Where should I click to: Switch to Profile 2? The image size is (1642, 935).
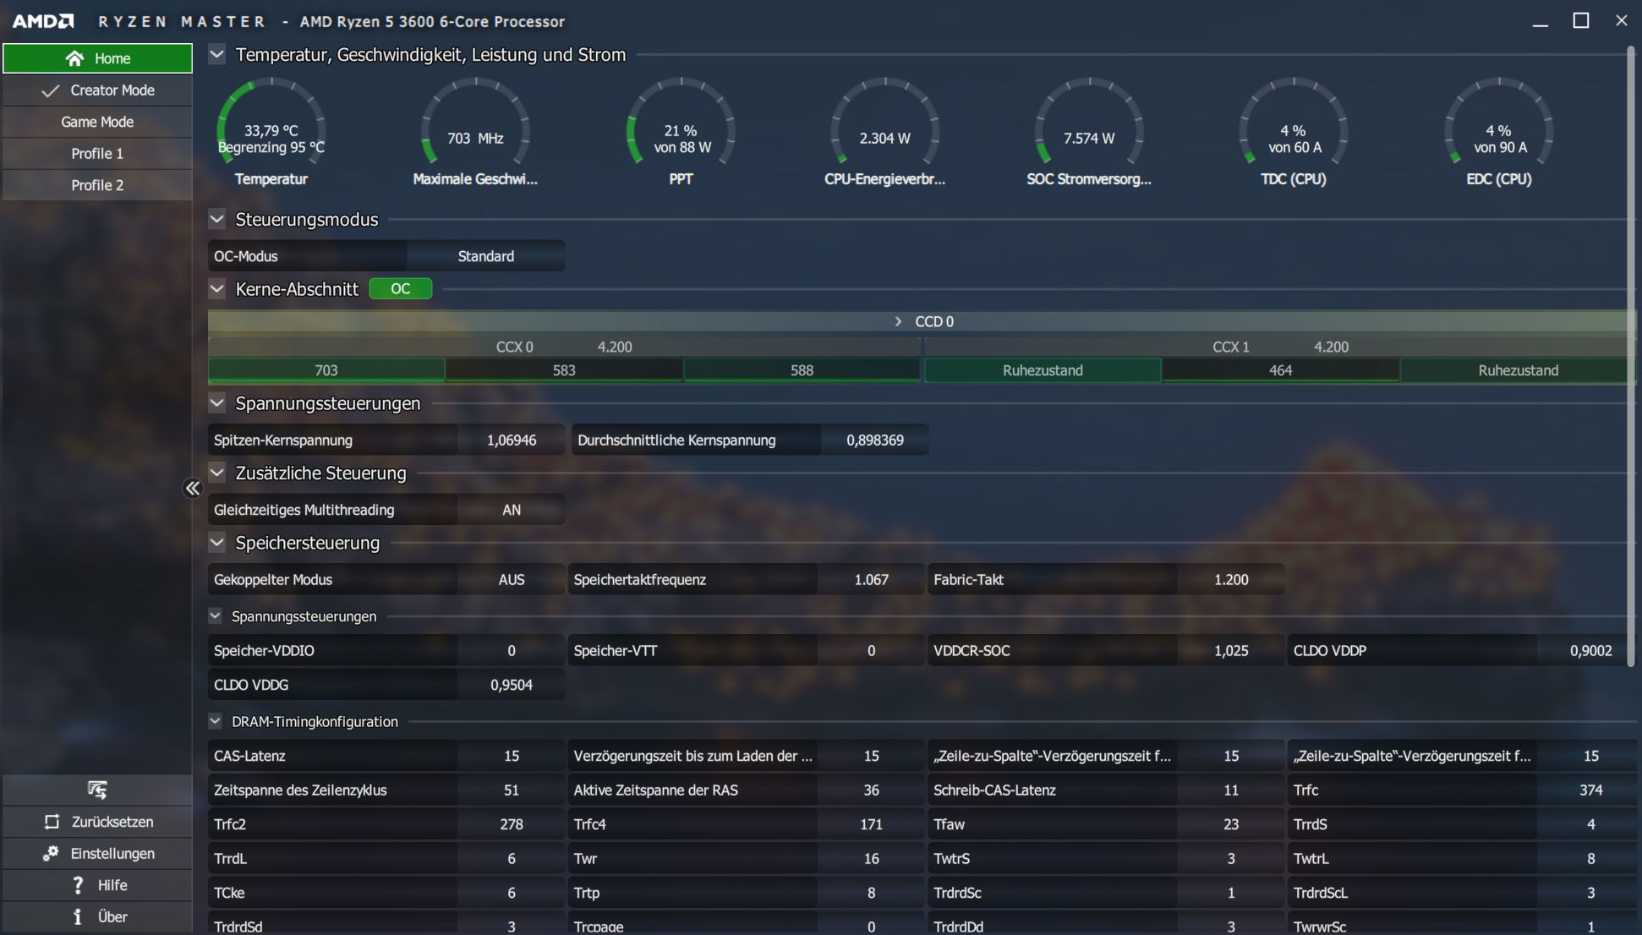(x=97, y=185)
